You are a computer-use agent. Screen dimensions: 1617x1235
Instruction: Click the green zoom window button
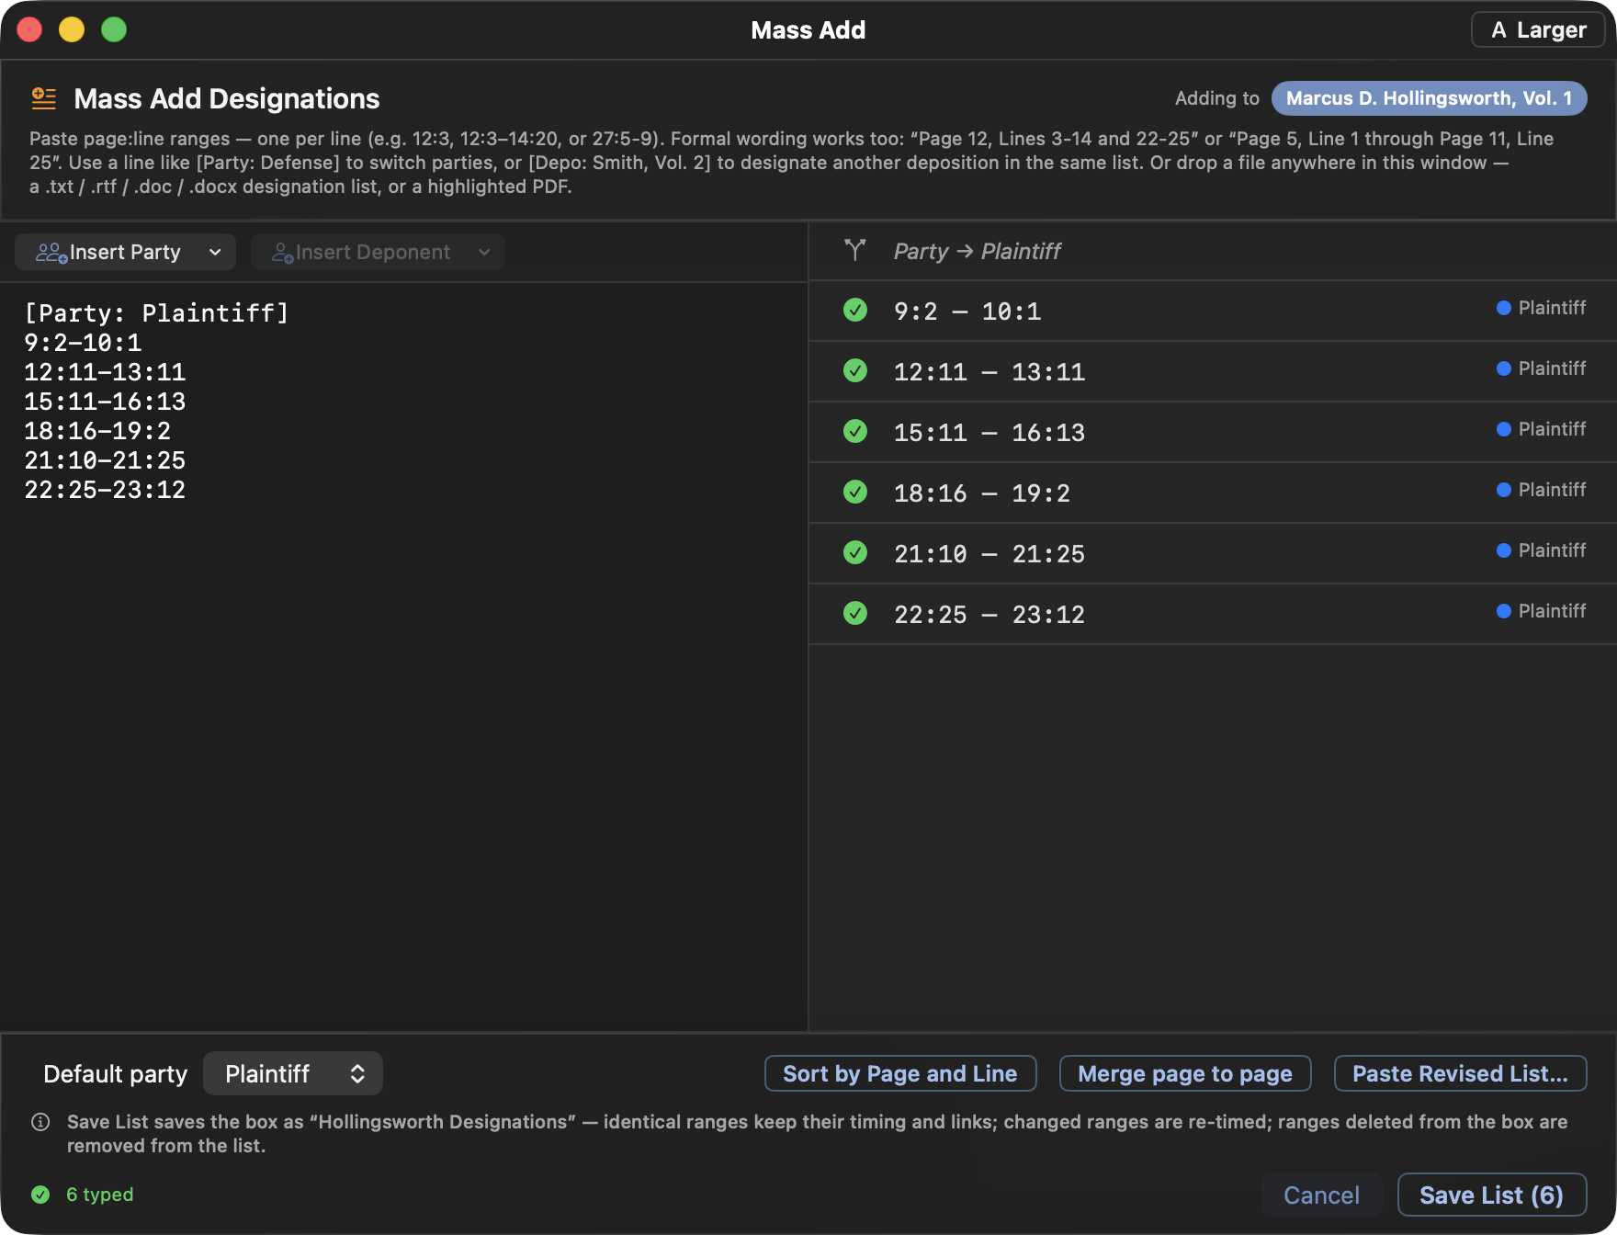pos(114,29)
